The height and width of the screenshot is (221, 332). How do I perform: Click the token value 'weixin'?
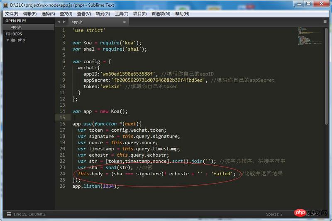click(111, 86)
